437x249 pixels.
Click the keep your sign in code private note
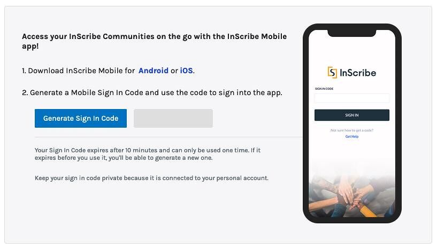point(151,178)
